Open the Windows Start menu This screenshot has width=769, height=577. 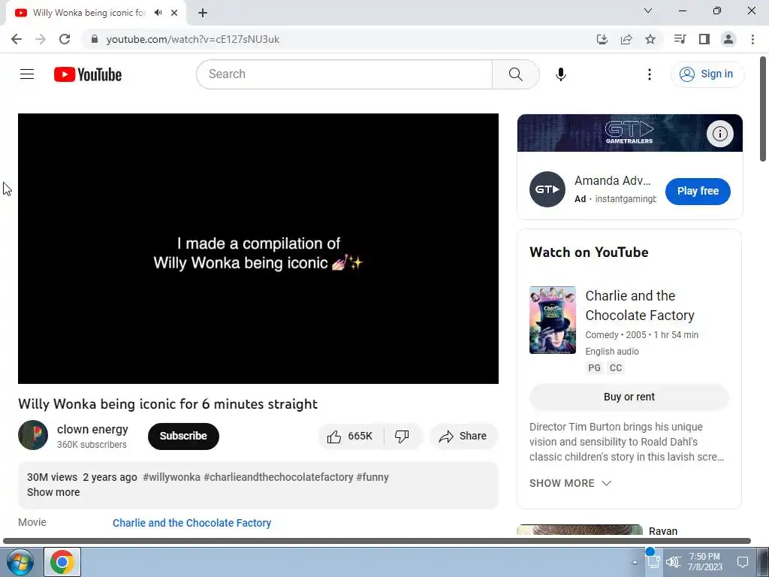click(x=19, y=562)
